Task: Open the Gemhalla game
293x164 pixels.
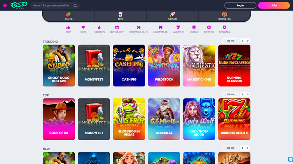Action: (x=164, y=119)
